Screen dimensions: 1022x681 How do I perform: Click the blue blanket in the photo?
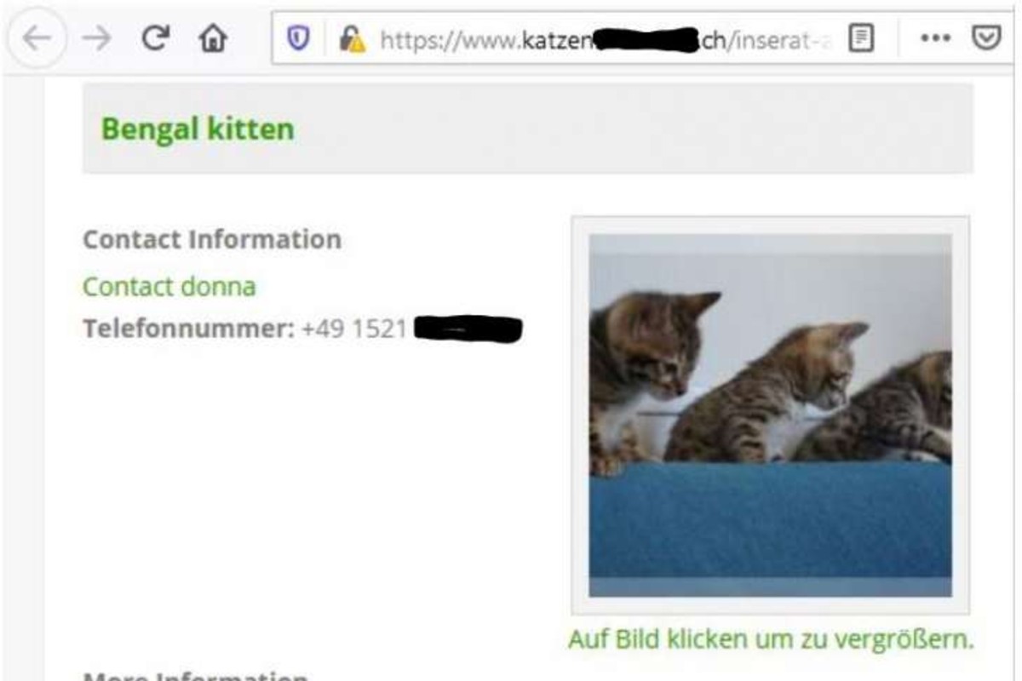coord(770,519)
